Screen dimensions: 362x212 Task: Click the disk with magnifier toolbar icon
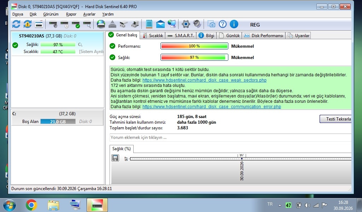87,24
